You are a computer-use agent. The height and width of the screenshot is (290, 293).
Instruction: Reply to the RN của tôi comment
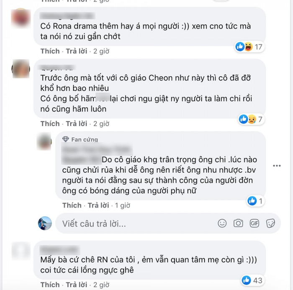coord(77,285)
